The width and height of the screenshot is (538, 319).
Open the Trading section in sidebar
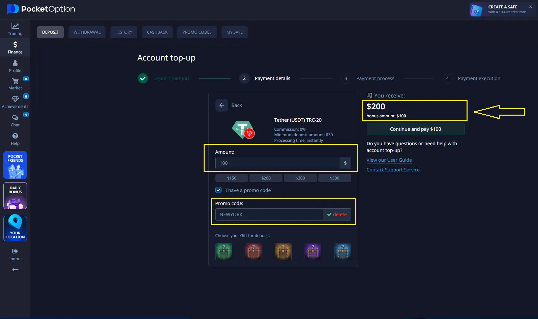click(15, 29)
